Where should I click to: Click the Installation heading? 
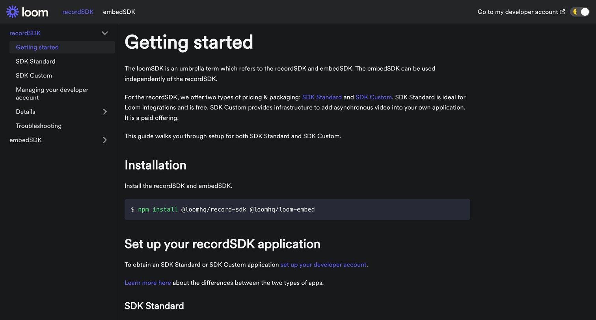point(155,165)
